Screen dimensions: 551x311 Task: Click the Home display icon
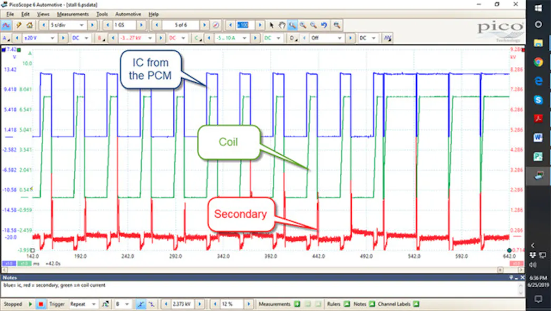point(29,25)
